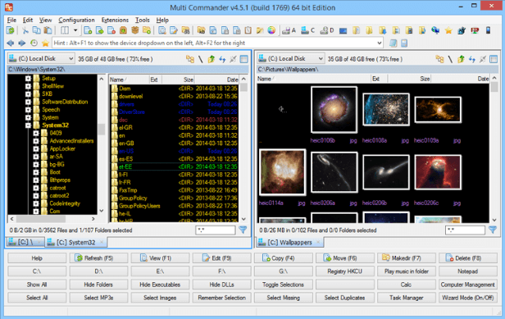Image resolution: width=505 pixels, height=319 pixels.
Task: Expand the Boot folder tree node
Action: click(x=36, y=172)
